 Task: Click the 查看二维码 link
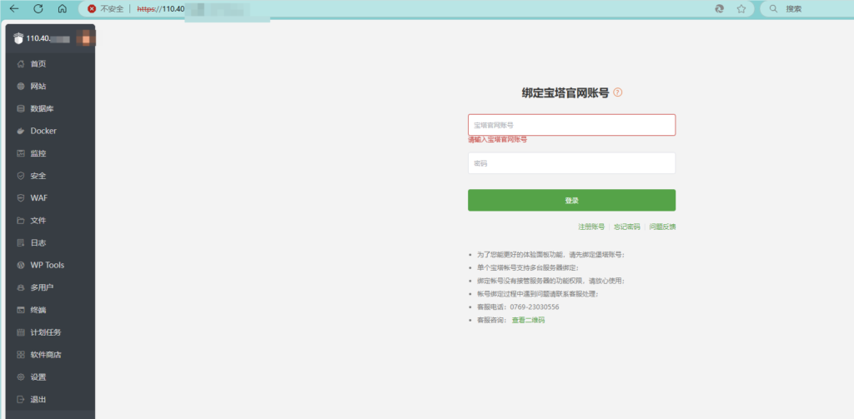(x=528, y=321)
